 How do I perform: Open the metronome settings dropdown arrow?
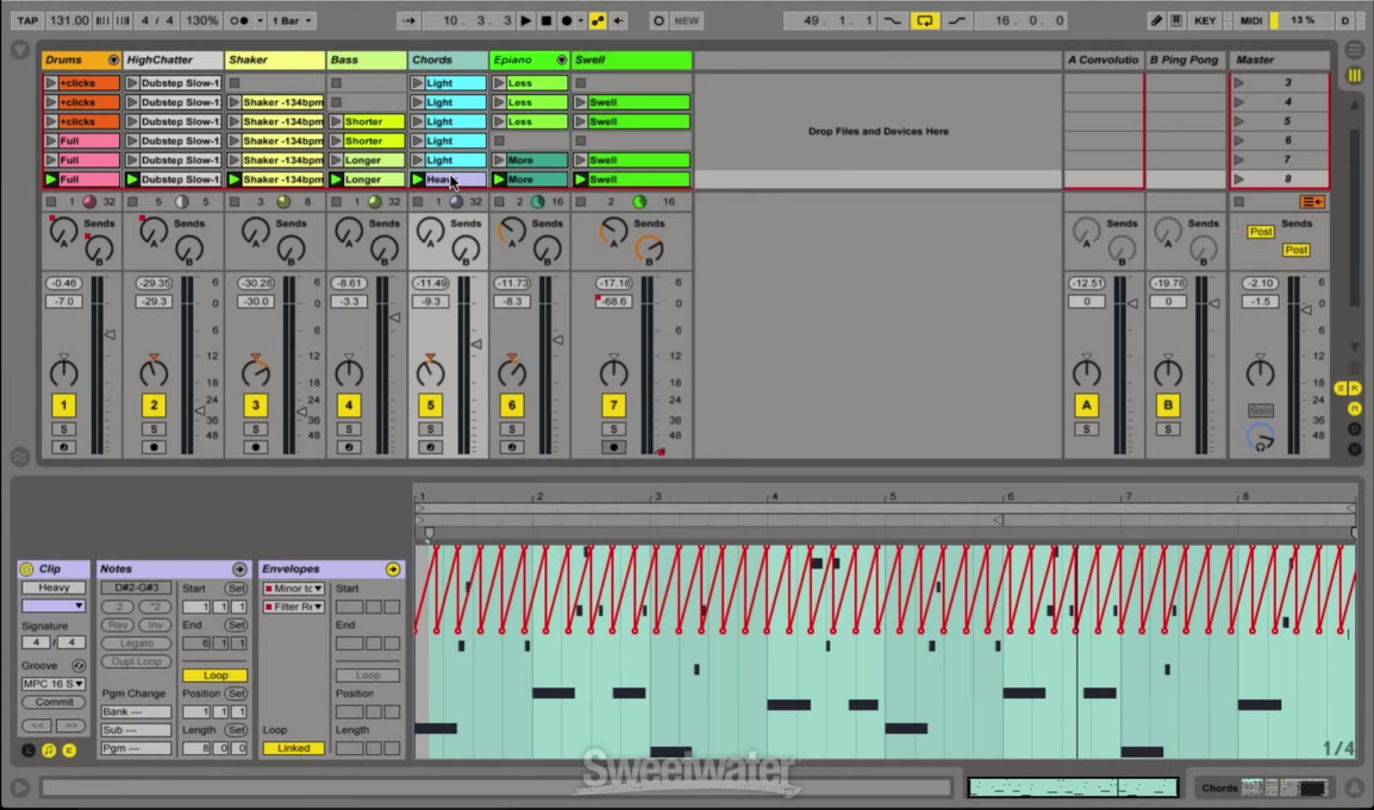pos(260,21)
